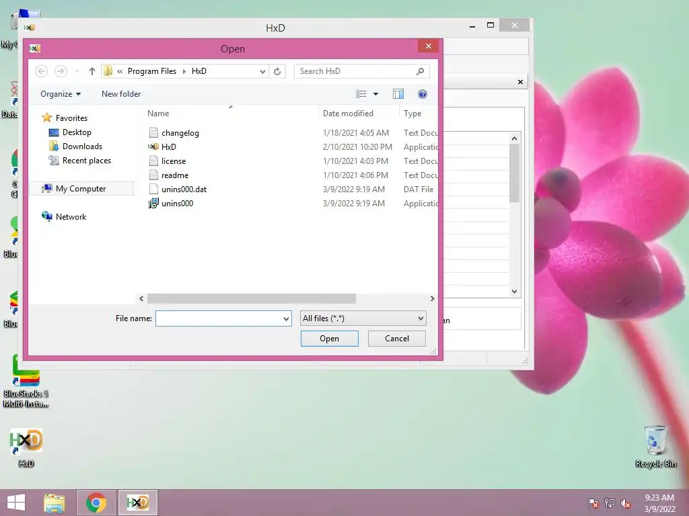Image resolution: width=689 pixels, height=516 pixels.
Task: Open Windows Start button
Action: click(16, 503)
